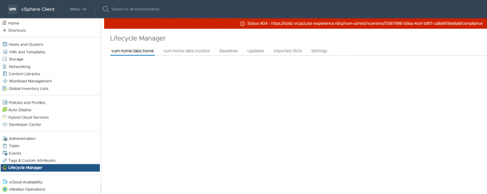Click the Networking globe icon
This screenshot has width=487, height=194.
[5, 66]
